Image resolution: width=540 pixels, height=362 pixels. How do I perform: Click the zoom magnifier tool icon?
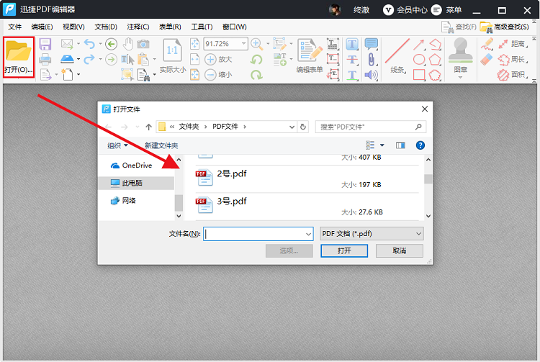[x=256, y=44]
